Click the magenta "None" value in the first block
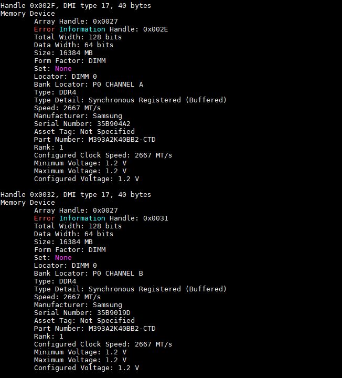The height and width of the screenshot is (378, 342). click(63, 69)
